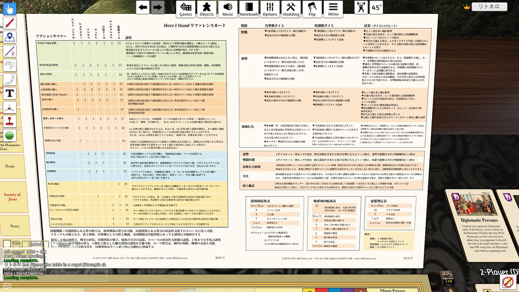Click the 地球周回航海表 table on card
The image size is (519, 292).
(334, 224)
